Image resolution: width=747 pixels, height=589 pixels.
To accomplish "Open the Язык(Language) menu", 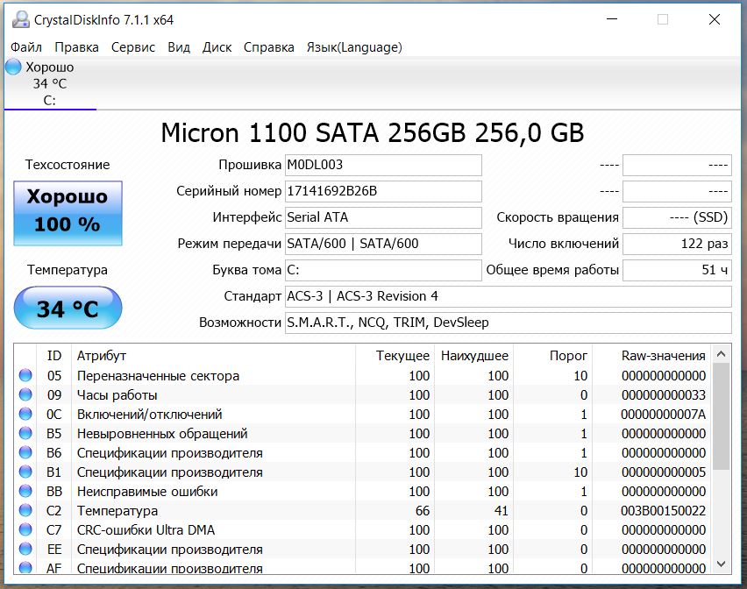I will coord(354,47).
